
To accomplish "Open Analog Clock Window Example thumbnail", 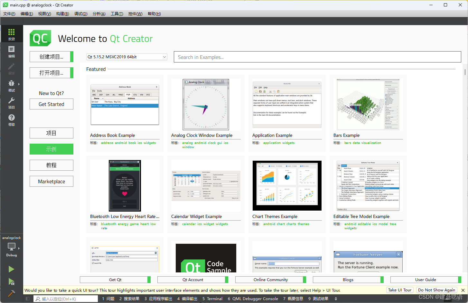I will coord(206,105).
